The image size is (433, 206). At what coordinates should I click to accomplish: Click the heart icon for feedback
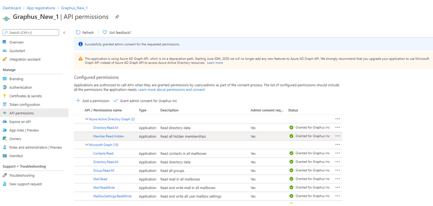pyautogui.click(x=105, y=33)
